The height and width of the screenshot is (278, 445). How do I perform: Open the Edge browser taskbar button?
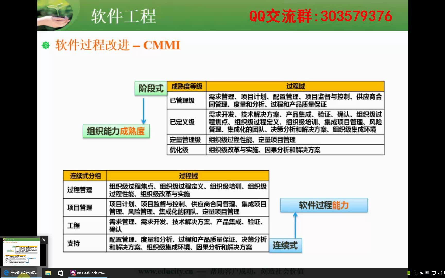coord(21,273)
